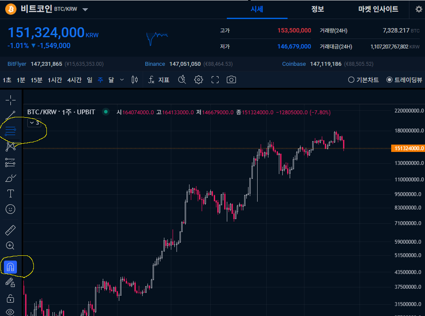The image size is (425, 316).
Task: Select the trend line drawing tool
Action: pos(10,116)
